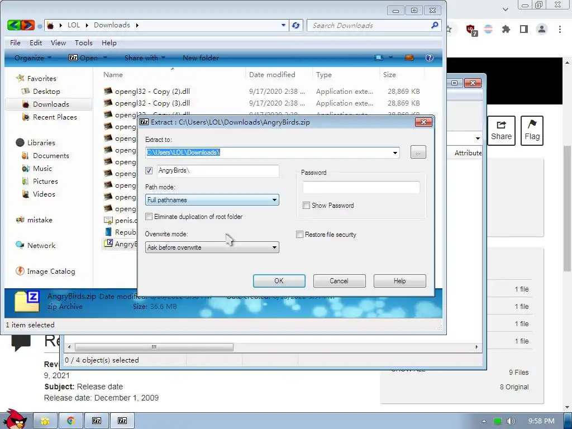Image resolution: width=572 pixels, height=429 pixels.
Task: Open Chrome from the taskbar
Action: pyautogui.click(x=71, y=421)
